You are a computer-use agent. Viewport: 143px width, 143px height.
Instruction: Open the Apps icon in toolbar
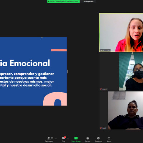click(x=109, y=138)
